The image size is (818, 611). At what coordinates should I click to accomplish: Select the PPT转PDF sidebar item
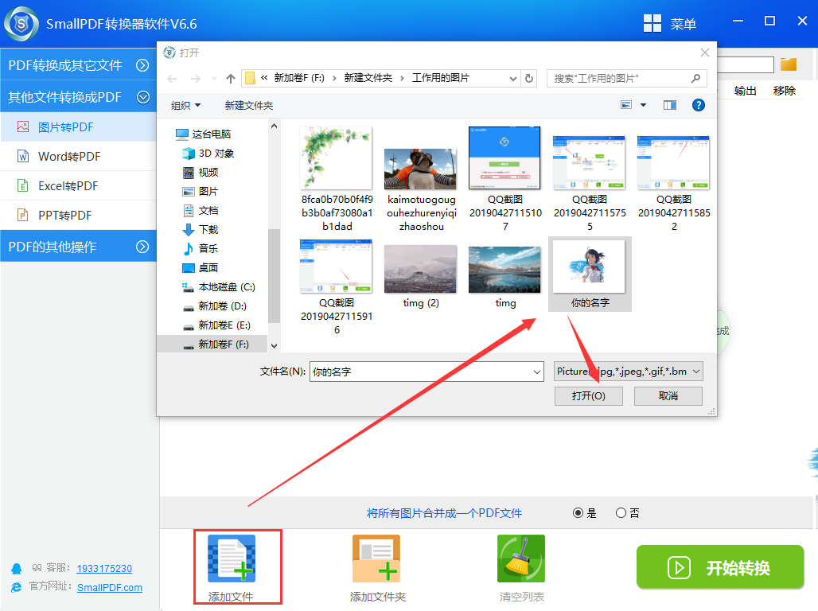pos(78,215)
